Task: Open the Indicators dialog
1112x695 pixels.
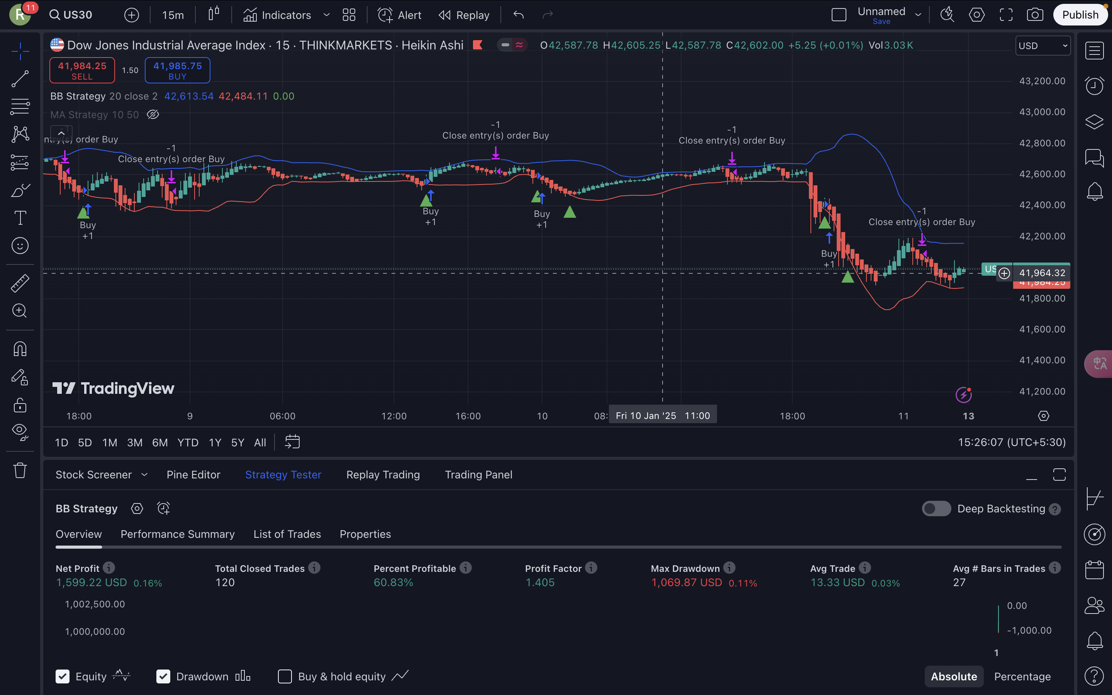Action: 277,15
